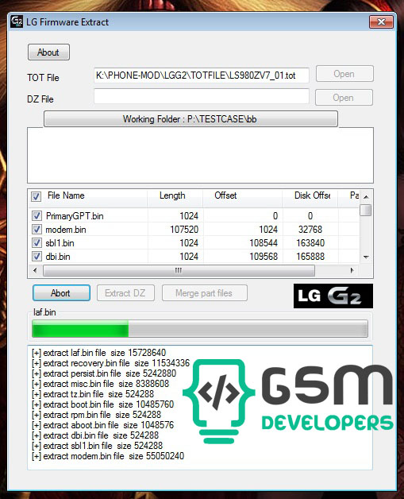Click the Working Folder button
Screen dimensions: 404x499
click(x=190, y=119)
